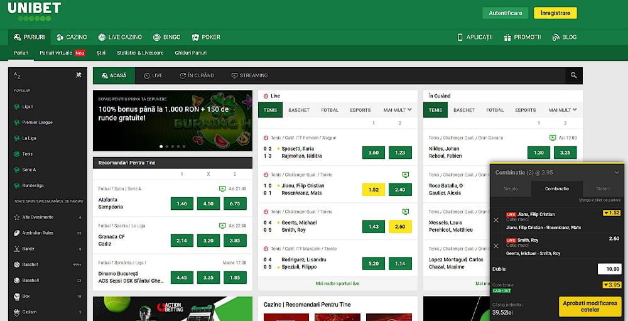
Task: Click the Premier League ball icon
Action: click(x=16, y=122)
